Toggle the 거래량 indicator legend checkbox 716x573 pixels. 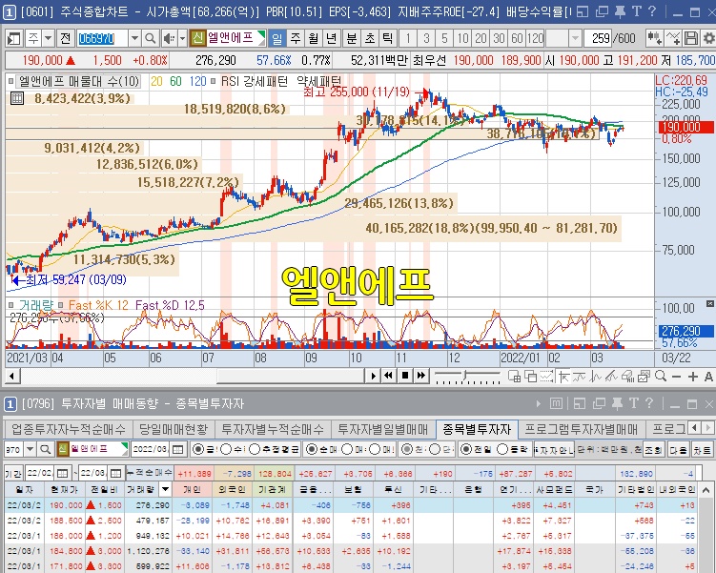click(10, 305)
